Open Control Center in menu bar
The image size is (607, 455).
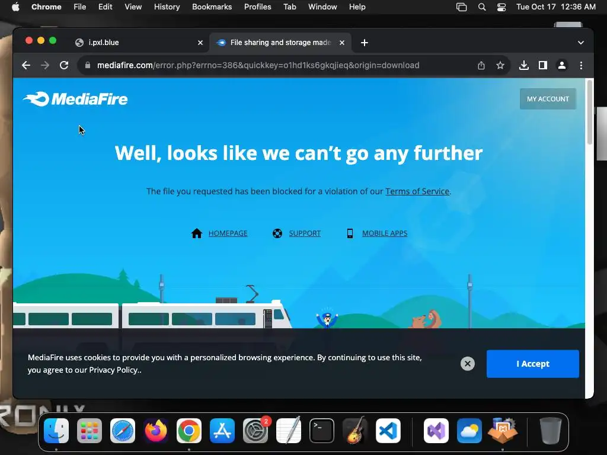click(501, 7)
